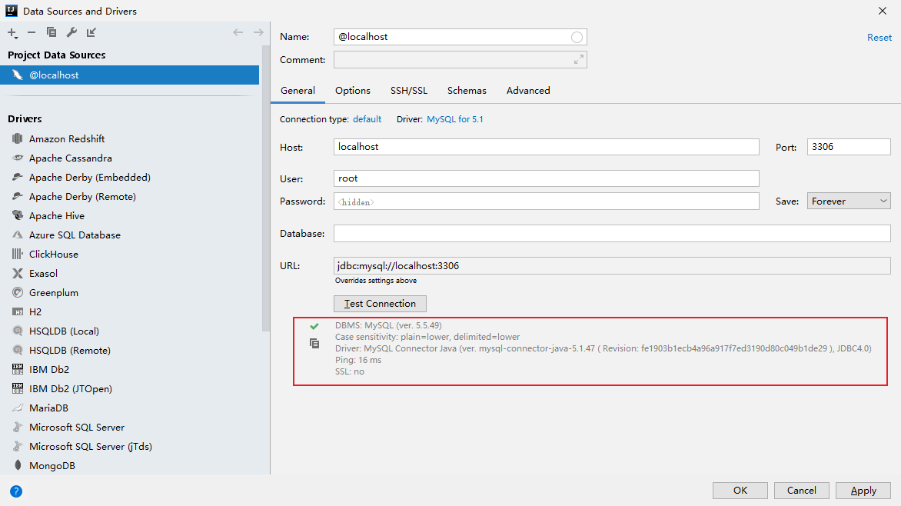Open the Save password dropdown set to Forever
Image resolution: width=901 pixels, height=506 pixels.
pyautogui.click(x=849, y=201)
